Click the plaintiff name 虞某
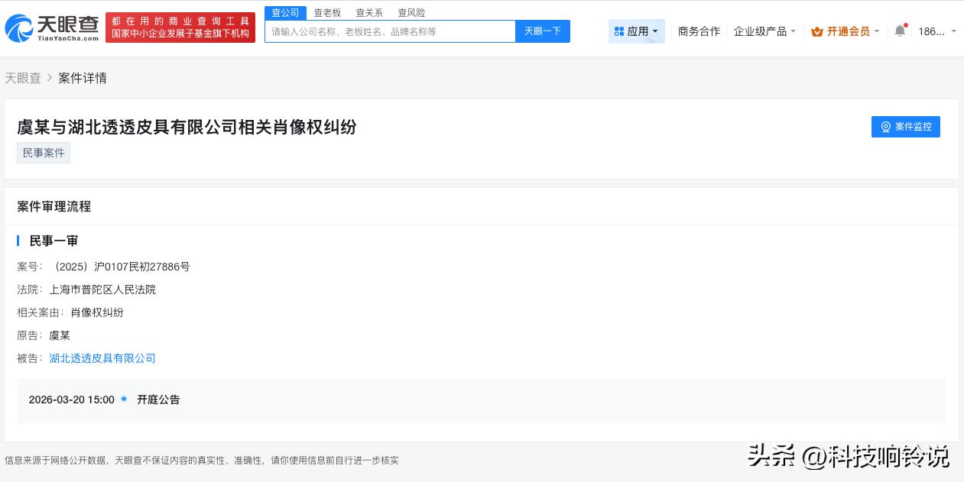Viewport: 964px width, 482px height. click(60, 335)
